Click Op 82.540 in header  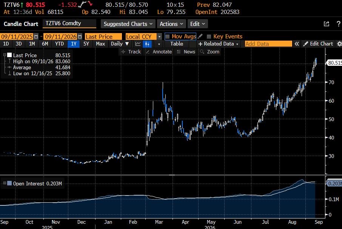(96, 12)
